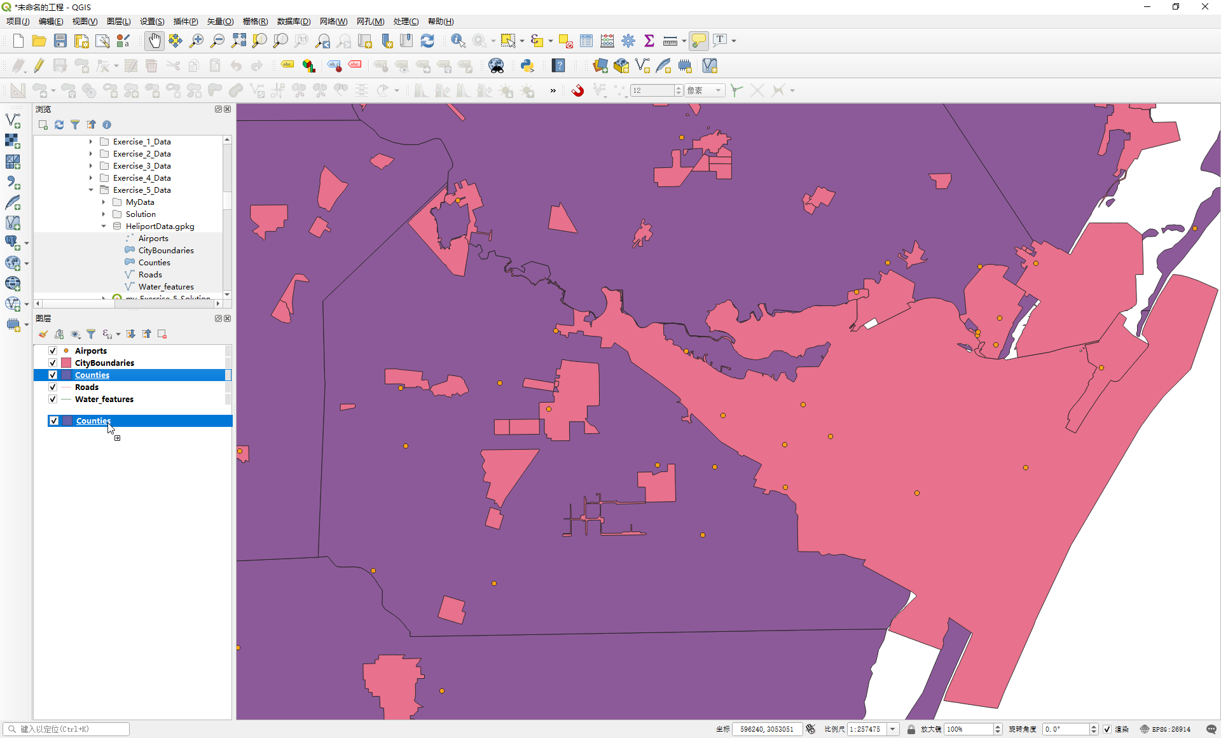
Task: Open the scale dropdown in status bar
Action: [x=893, y=729]
